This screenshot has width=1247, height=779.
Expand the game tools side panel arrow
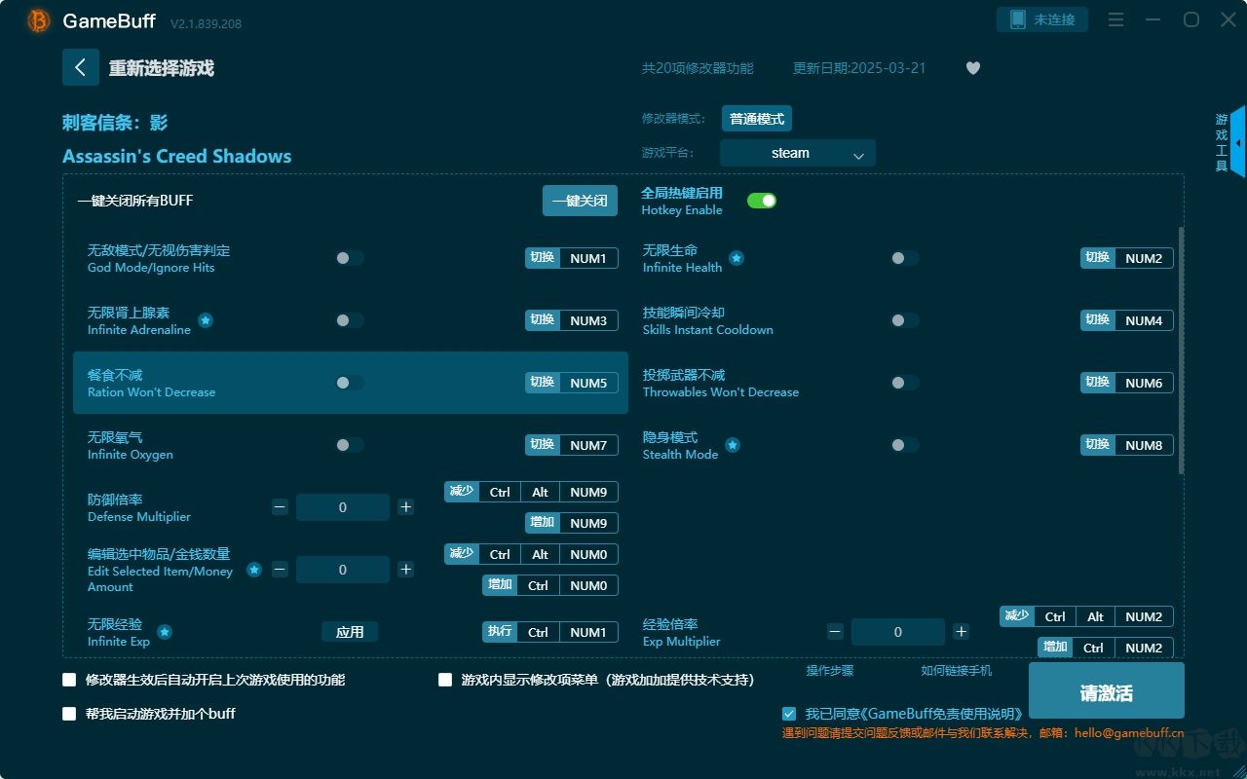1237,142
